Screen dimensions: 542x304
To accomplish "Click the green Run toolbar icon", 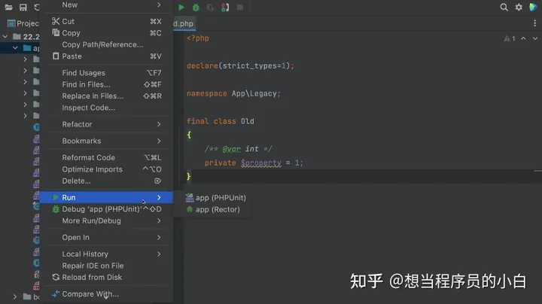I will (x=181, y=8).
